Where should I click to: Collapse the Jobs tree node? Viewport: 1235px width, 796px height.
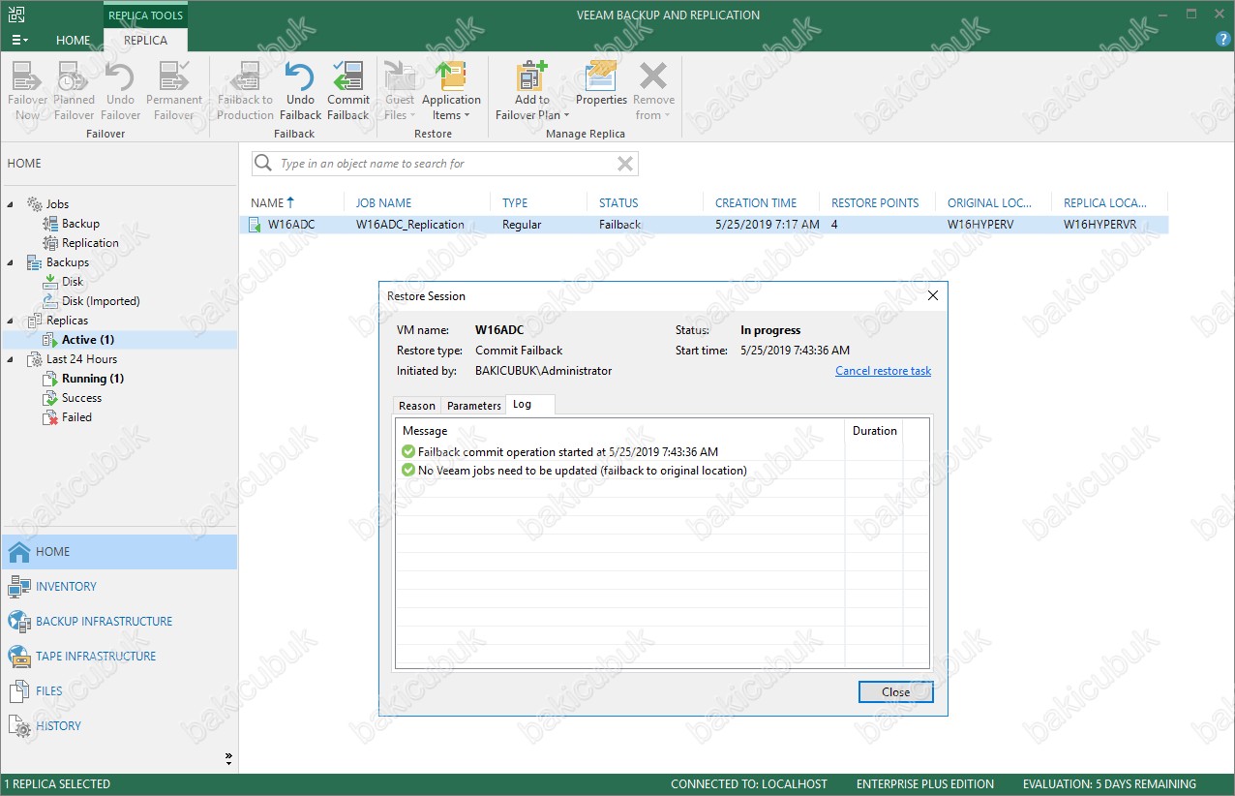click(12, 204)
